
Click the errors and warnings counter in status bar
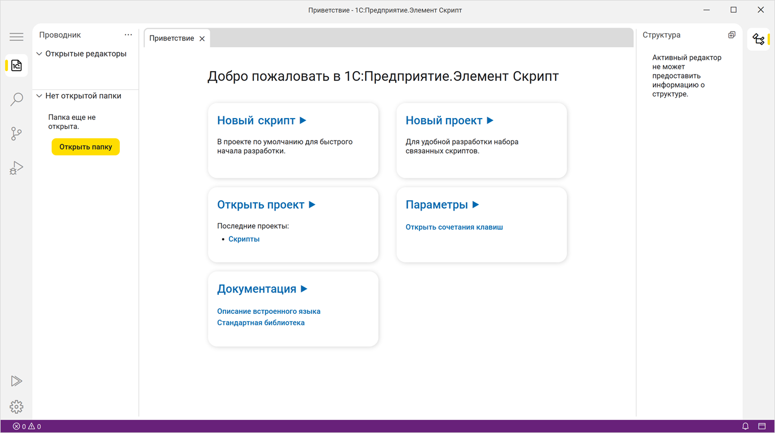(x=25, y=426)
